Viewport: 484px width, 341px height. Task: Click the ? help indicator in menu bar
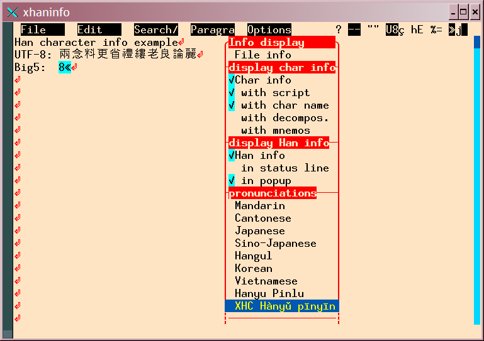(x=339, y=30)
